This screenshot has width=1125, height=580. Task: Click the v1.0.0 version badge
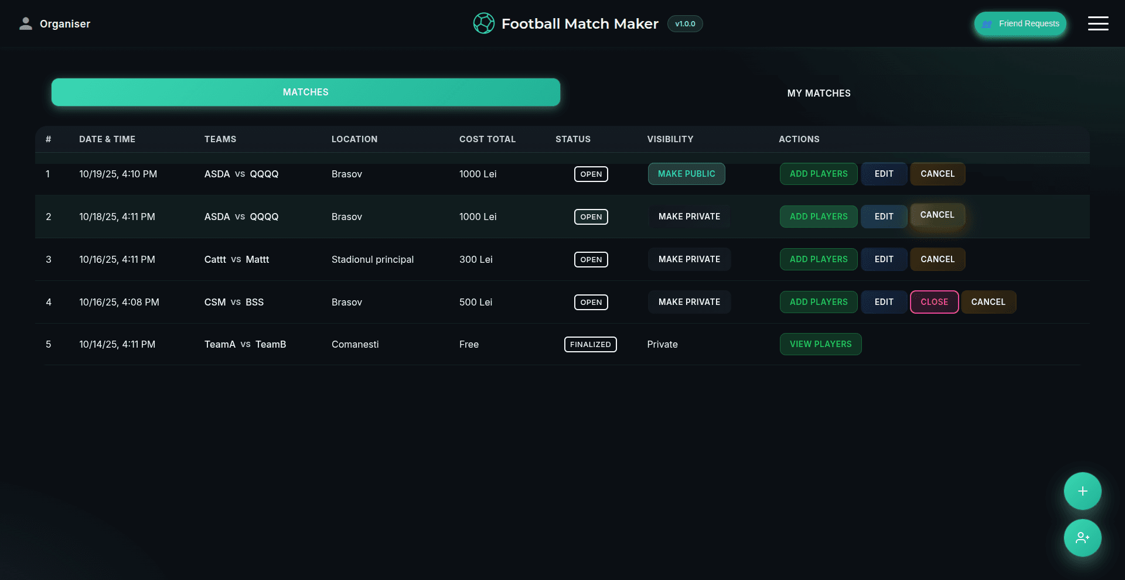coord(685,24)
